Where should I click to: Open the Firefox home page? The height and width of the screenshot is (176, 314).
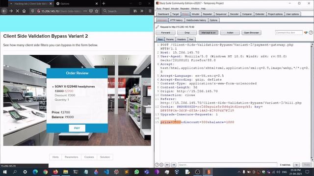tap(24, 11)
